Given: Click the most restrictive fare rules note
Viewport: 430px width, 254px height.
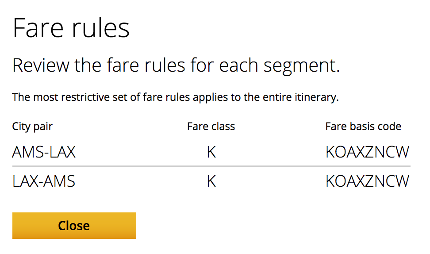Looking at the screenshot, I should (x=175, y=97).
